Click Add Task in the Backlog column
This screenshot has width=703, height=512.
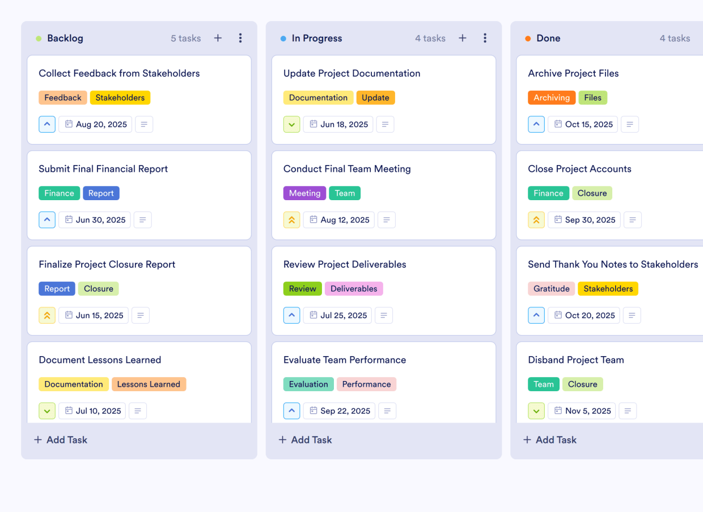(60, 439)
